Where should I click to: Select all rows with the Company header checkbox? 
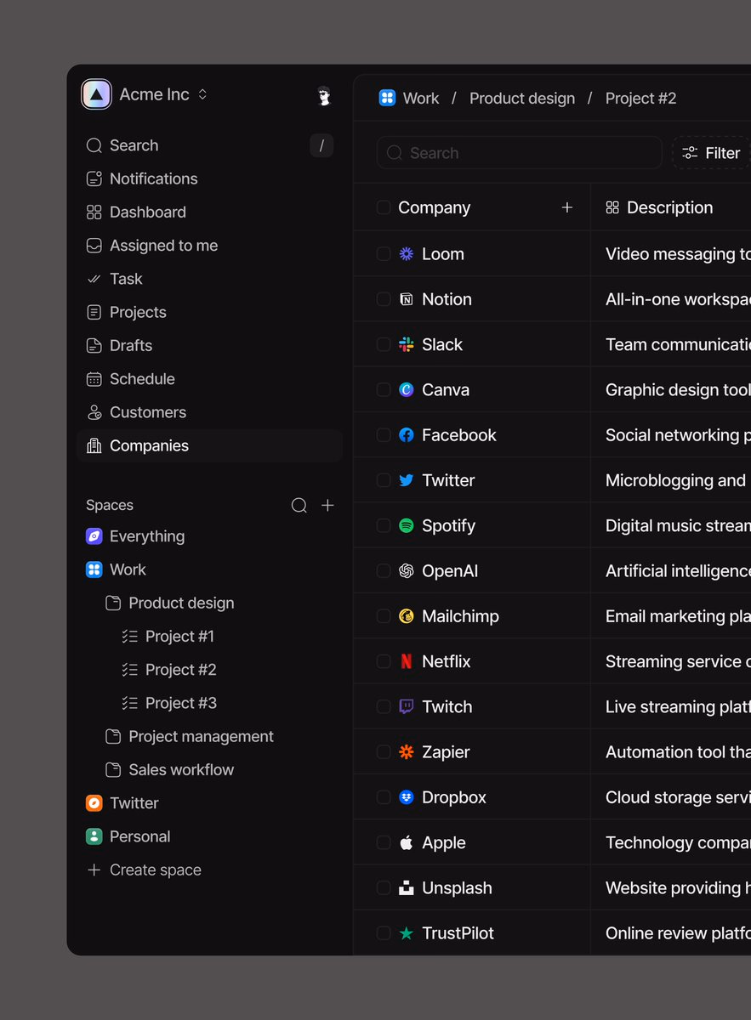[384, 207]
